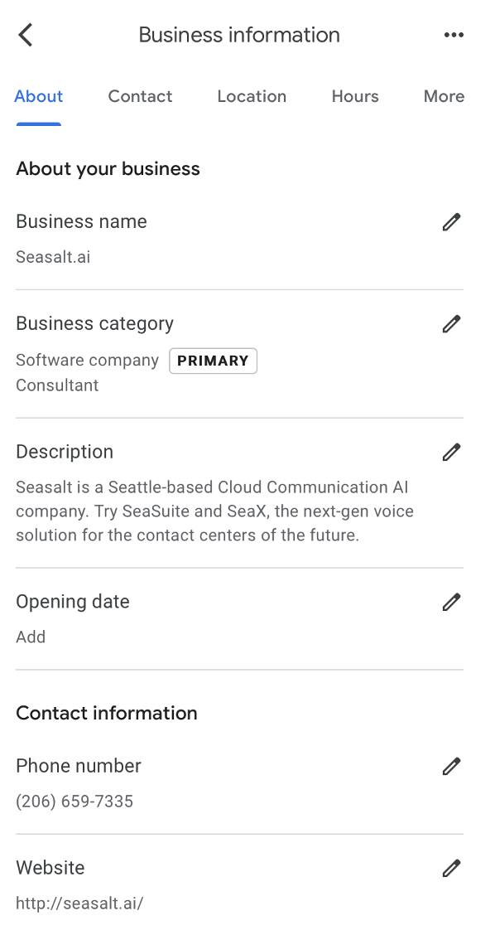The height and width of the screenshot is (935, 495).
Task: Edit the Website pencil icon
Action: pos(451,868)
